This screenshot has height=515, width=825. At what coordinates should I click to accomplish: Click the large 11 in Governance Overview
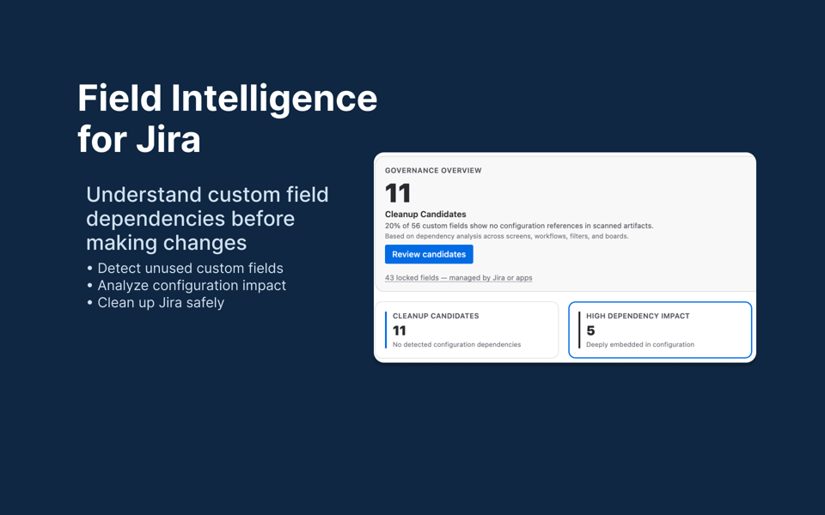(x=398, y=193)
